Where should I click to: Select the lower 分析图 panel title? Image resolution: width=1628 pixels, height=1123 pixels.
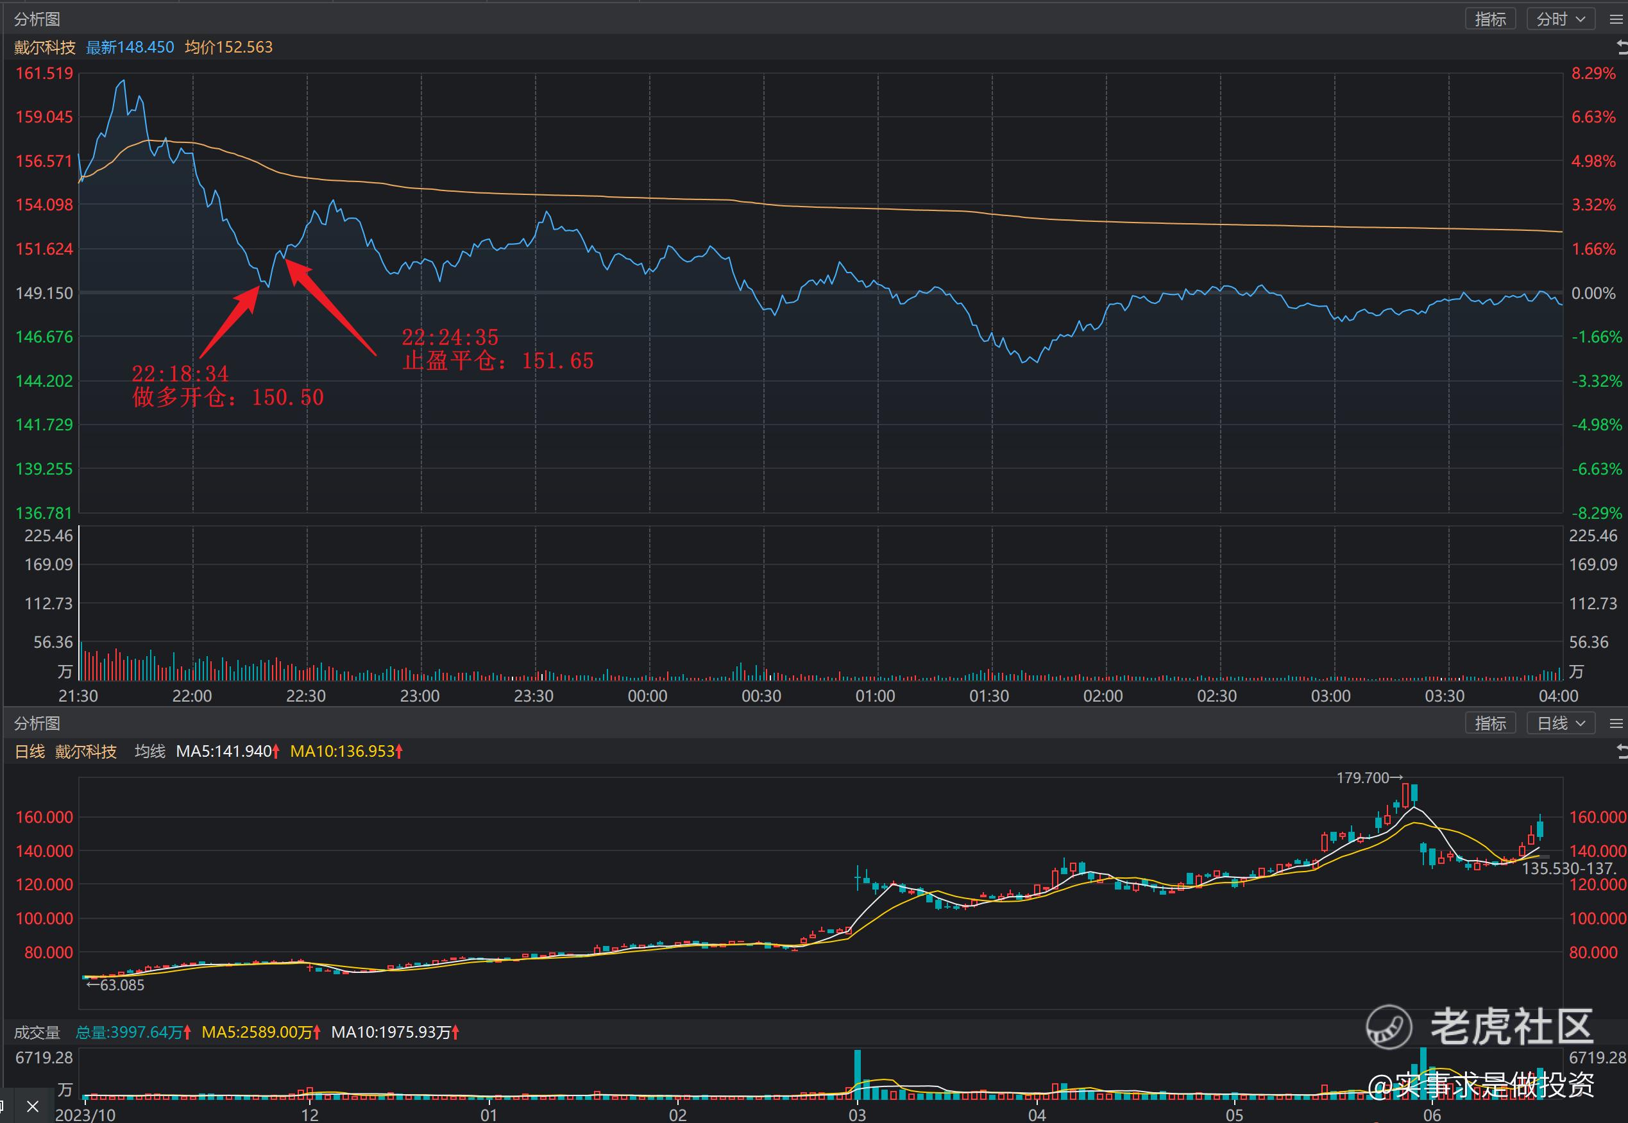pos(37,723)
